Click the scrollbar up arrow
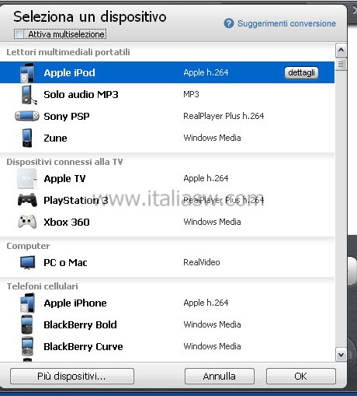 point(341,50)
